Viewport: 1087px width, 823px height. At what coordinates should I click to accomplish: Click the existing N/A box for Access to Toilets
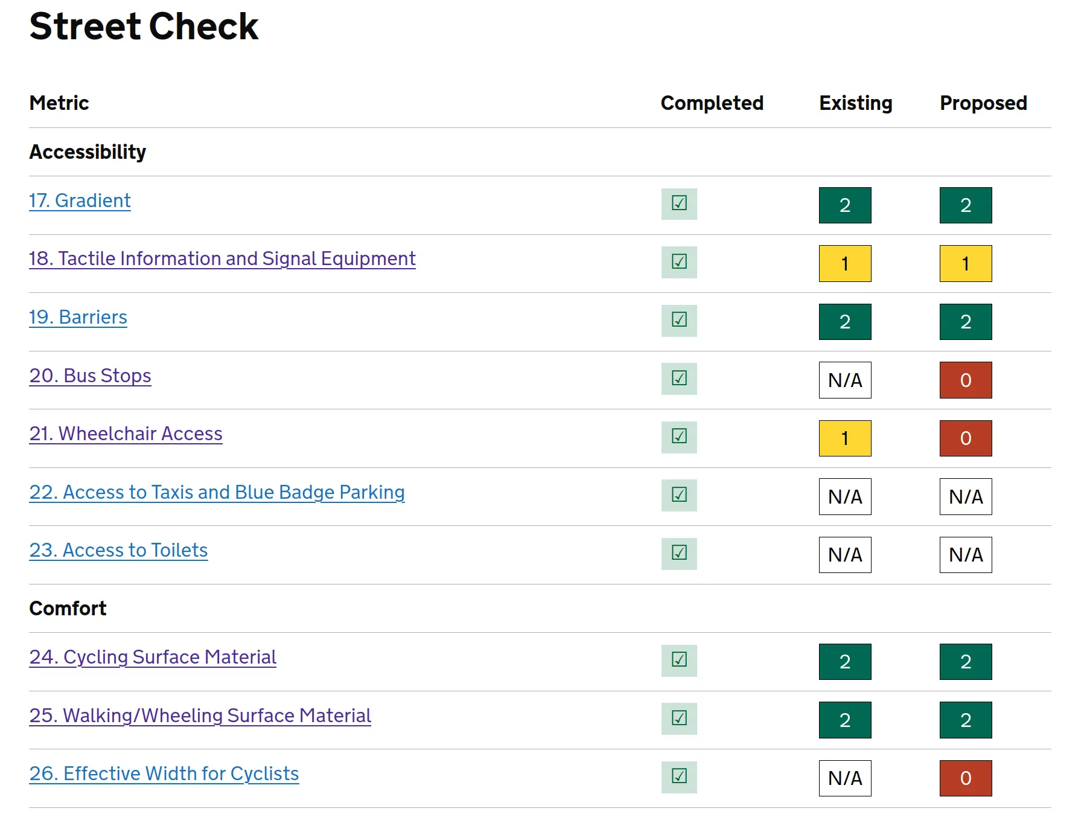844,555
